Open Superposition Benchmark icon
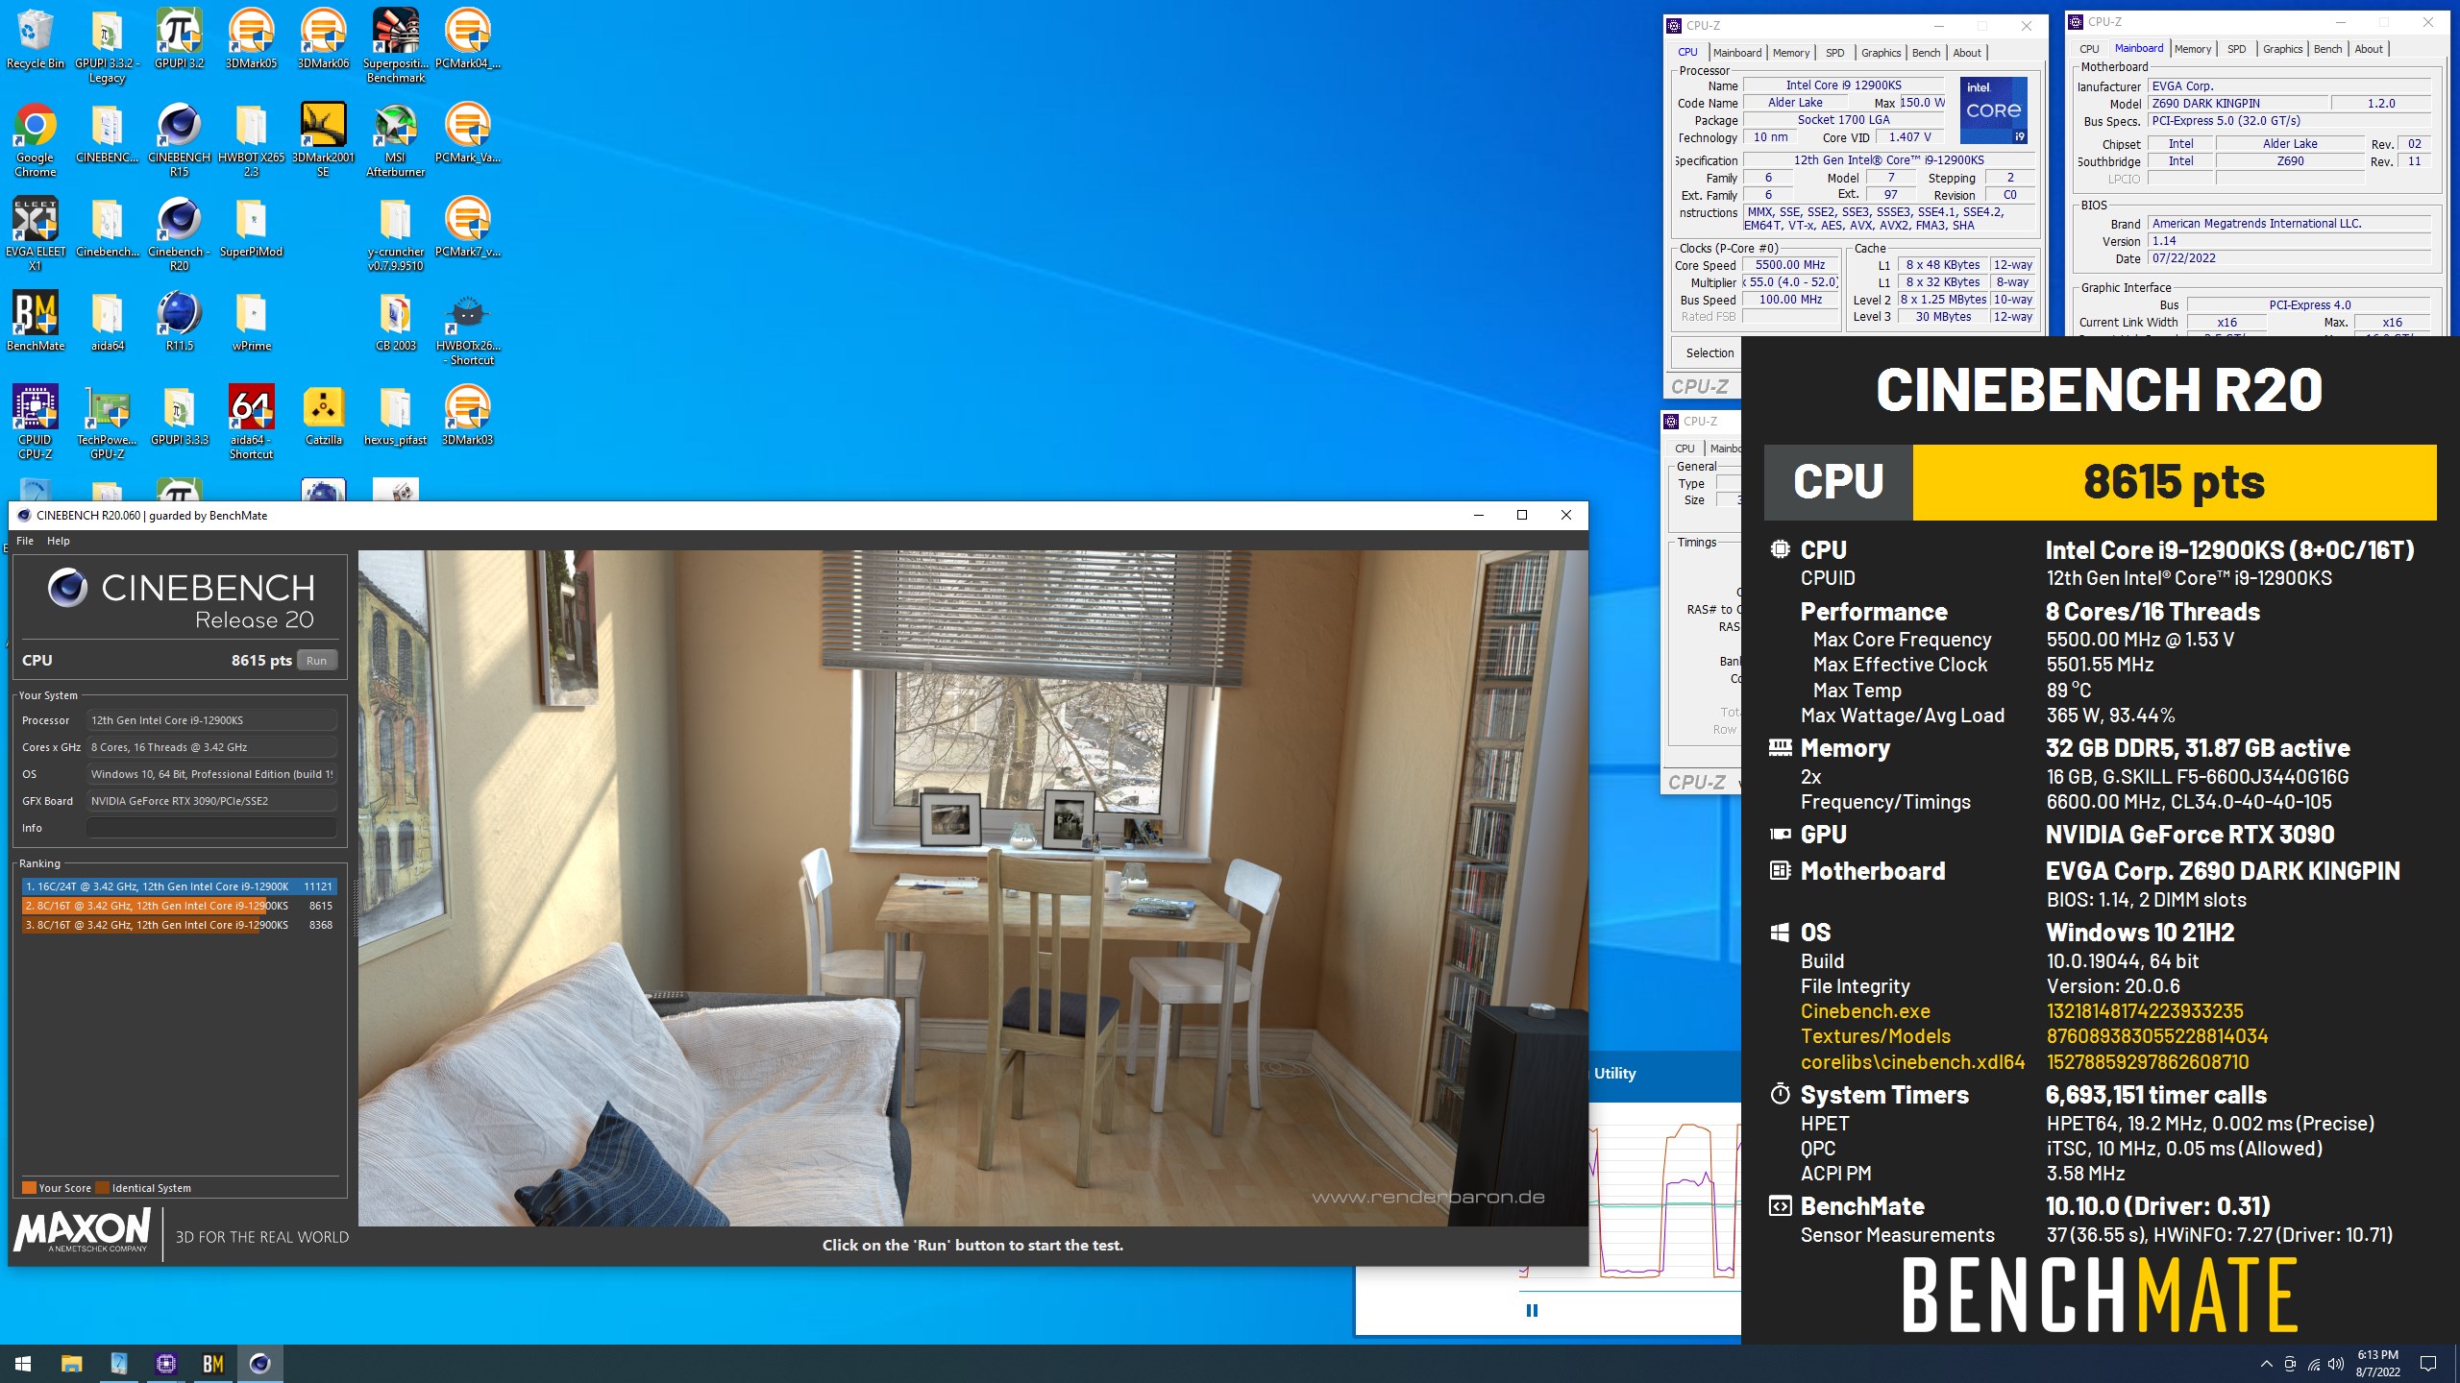 (395, 46)
